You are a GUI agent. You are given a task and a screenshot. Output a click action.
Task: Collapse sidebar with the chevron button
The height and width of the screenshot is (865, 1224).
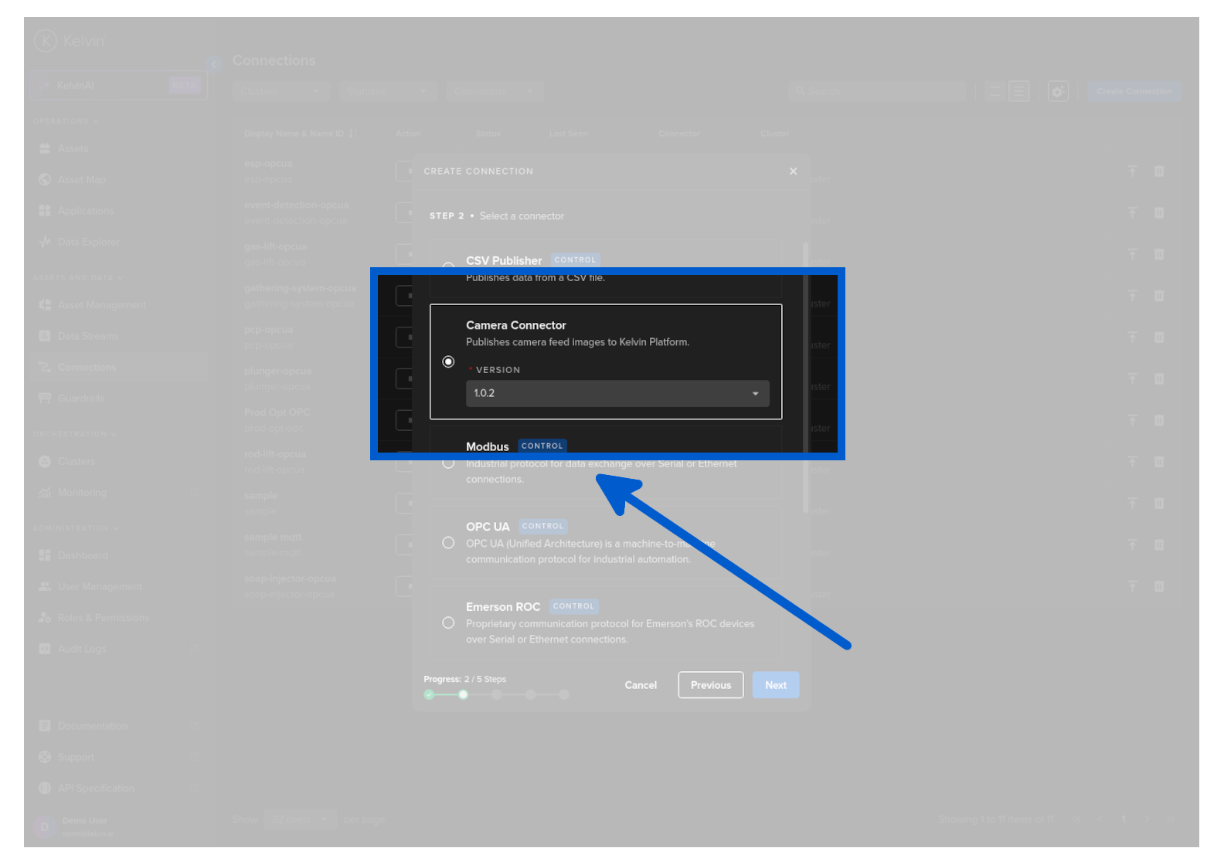[214, 64]
